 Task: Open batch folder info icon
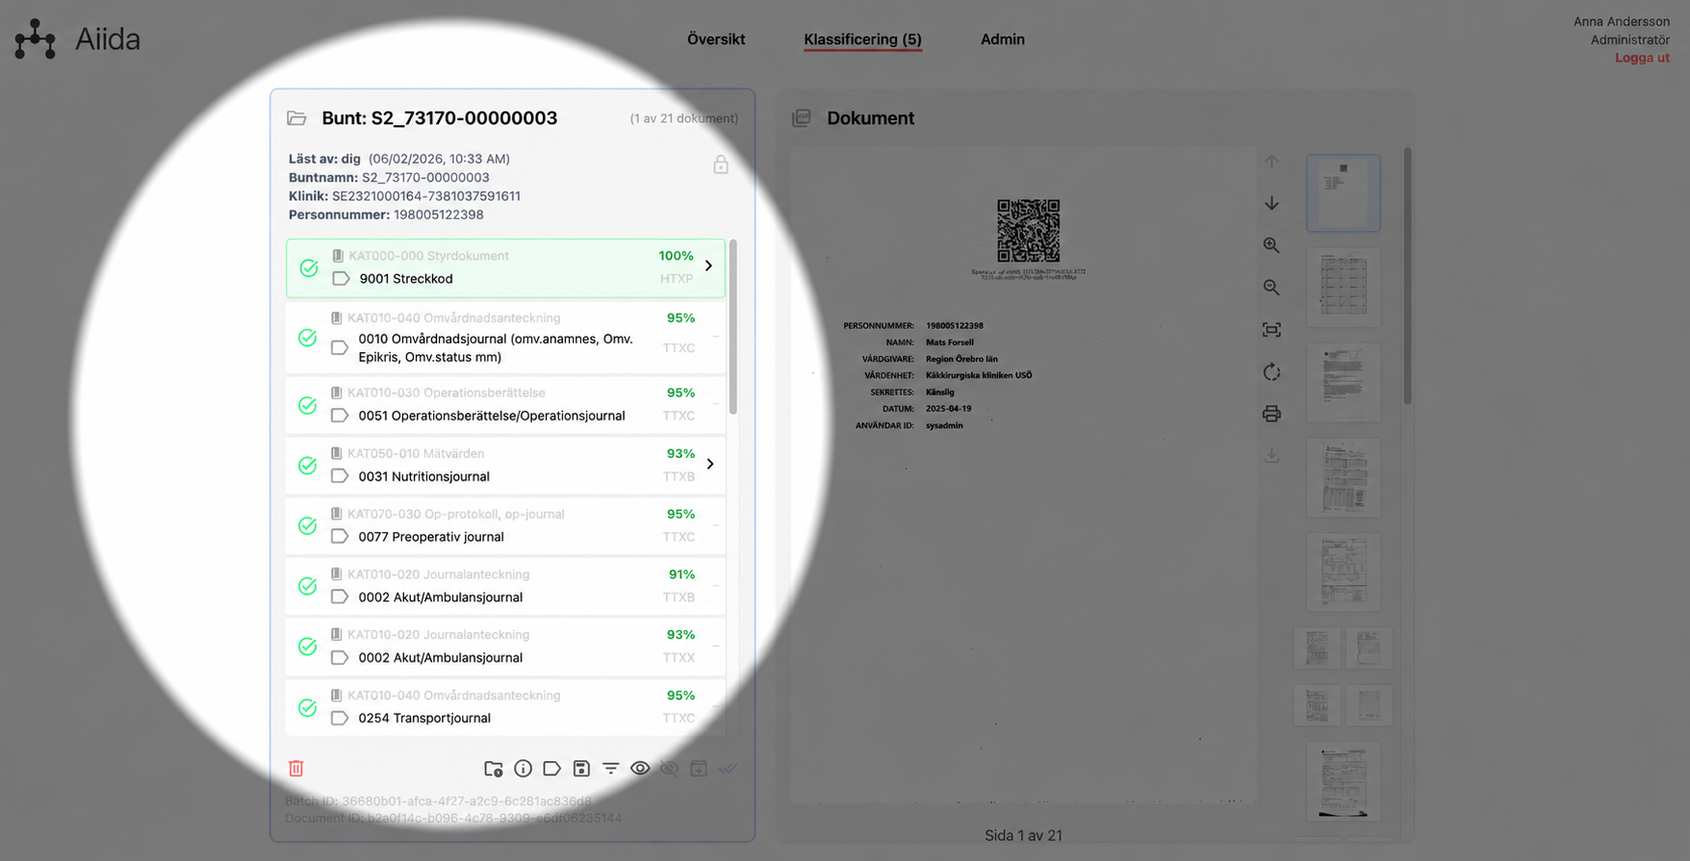[x=494, y=769]
